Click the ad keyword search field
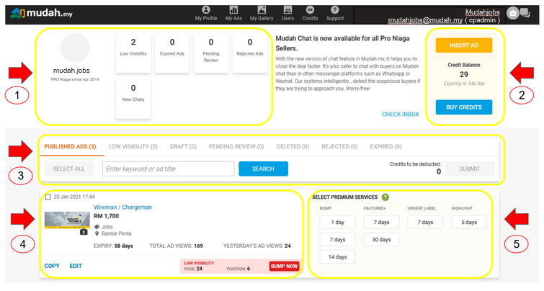 [x=168, y=169]
